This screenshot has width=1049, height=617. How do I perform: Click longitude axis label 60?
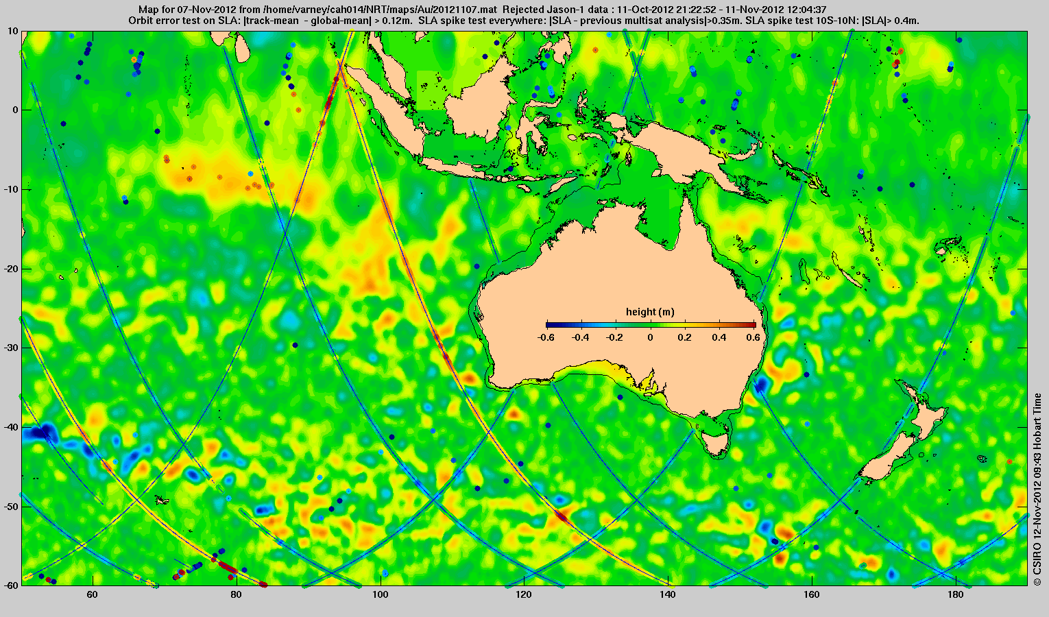pos(92,594)
